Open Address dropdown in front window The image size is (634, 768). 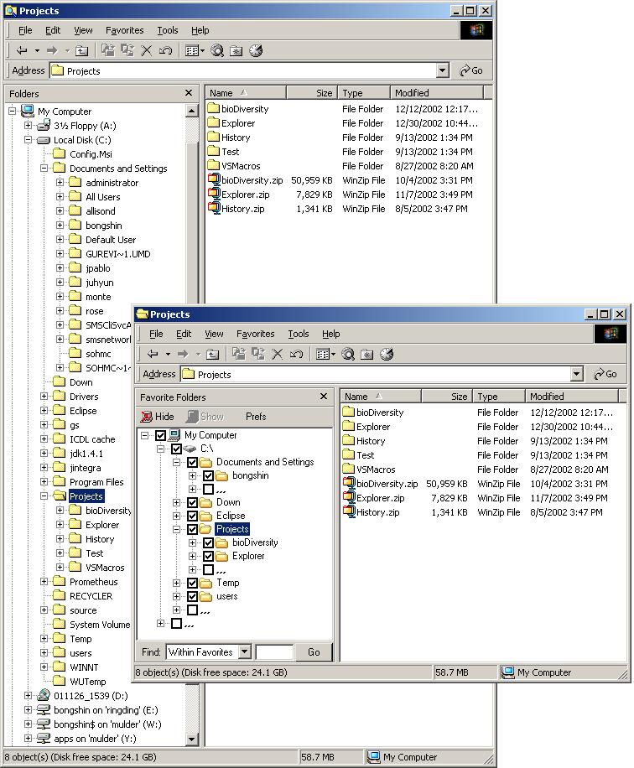[577, 374]
